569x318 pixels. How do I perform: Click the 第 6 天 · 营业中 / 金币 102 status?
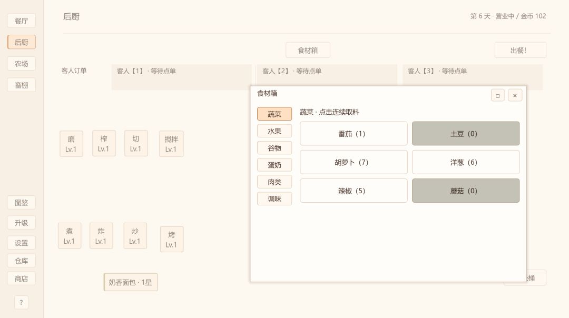tap(508, 16)
